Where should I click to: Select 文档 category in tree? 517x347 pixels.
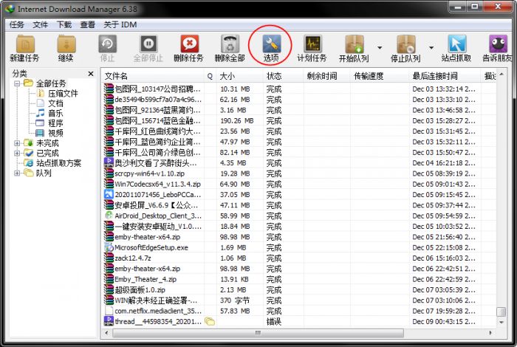[55, 103]
